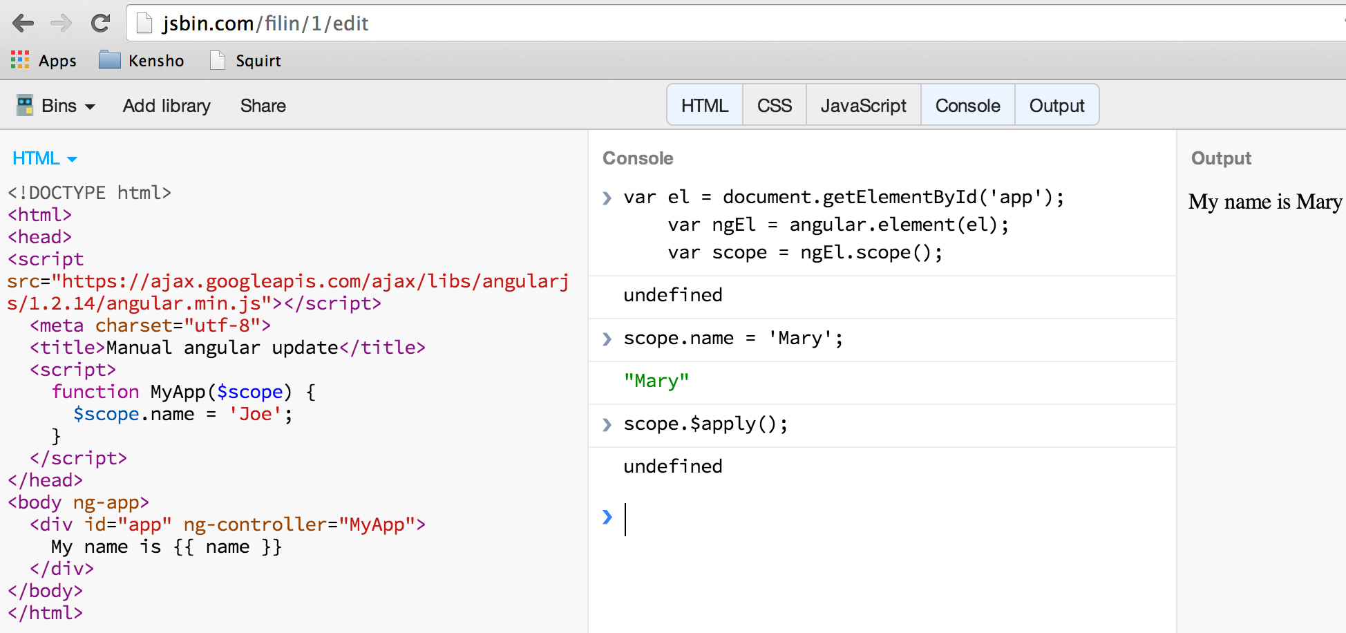Toggle the Output panel tab

[x=1057, y=105]
